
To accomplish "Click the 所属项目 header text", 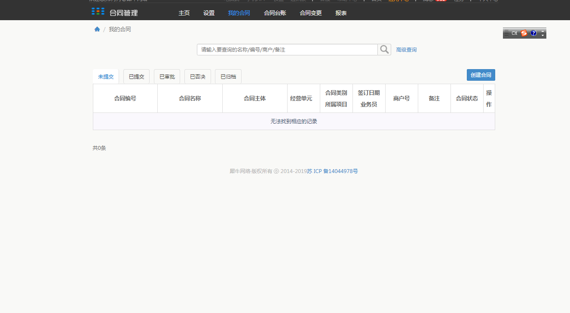I will tap(336, 104).
